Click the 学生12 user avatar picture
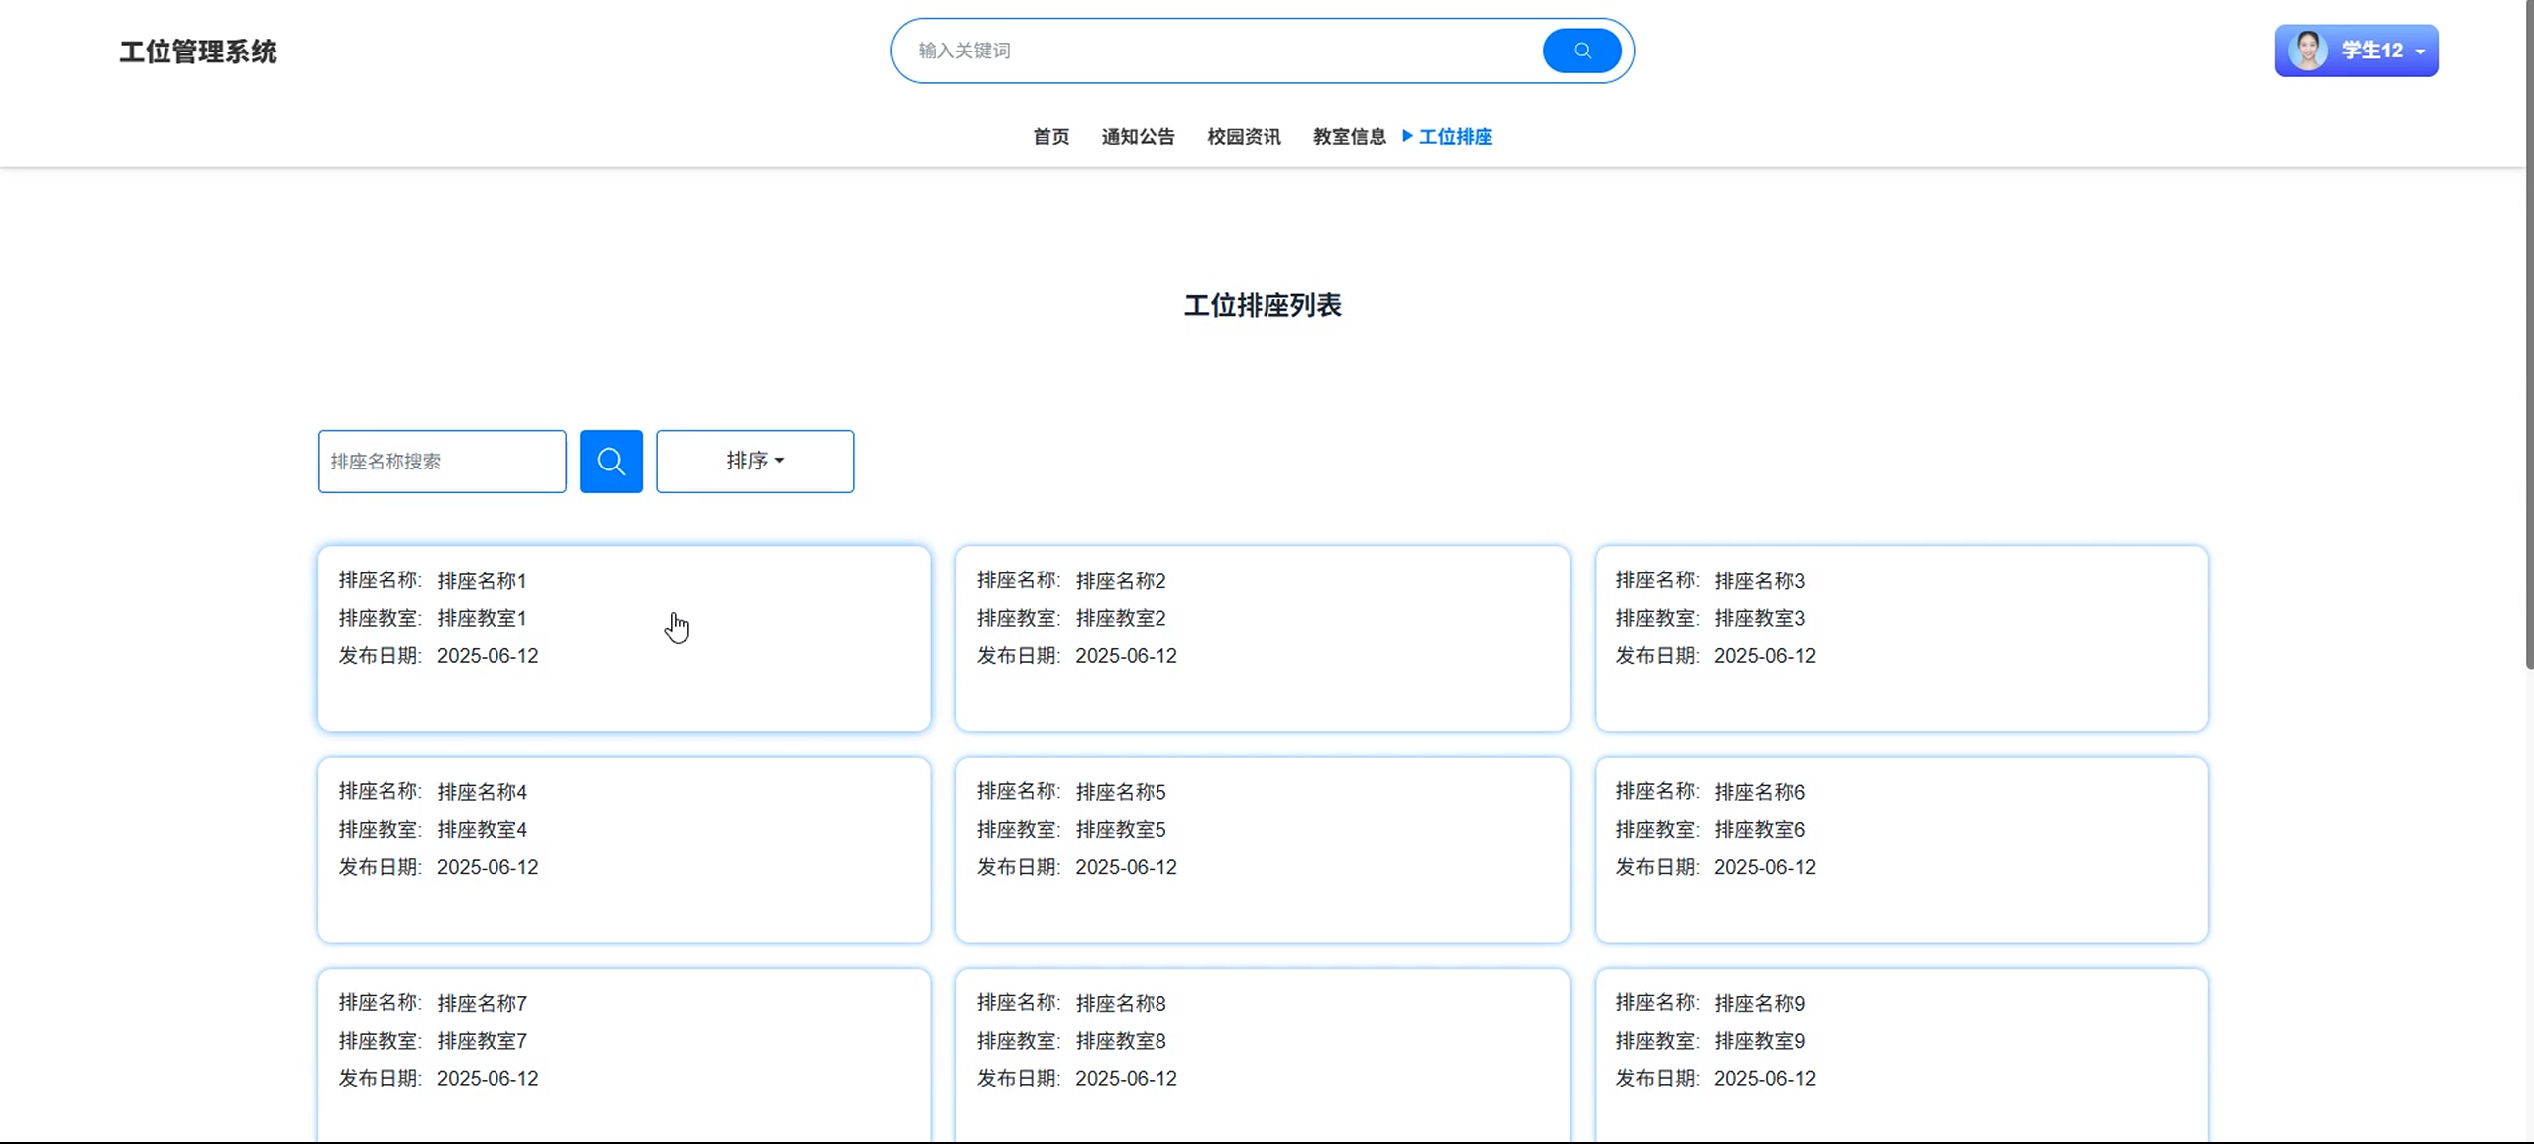The width and height of the screenshot is (2534, 1144). (2307, 51)
